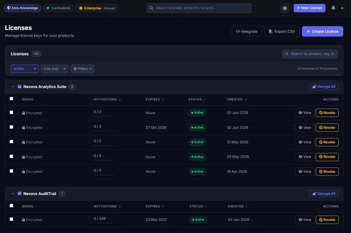Check the license row created 02 Jun 2026 expiring Never
The height and width of the screenshot is (233, 351).
[x=11, y=112]
